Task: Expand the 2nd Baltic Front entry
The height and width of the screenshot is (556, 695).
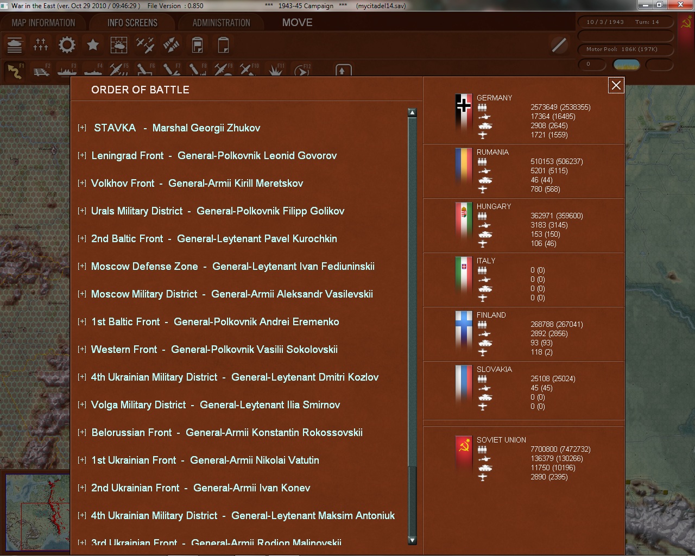Action: click(82, 238)
